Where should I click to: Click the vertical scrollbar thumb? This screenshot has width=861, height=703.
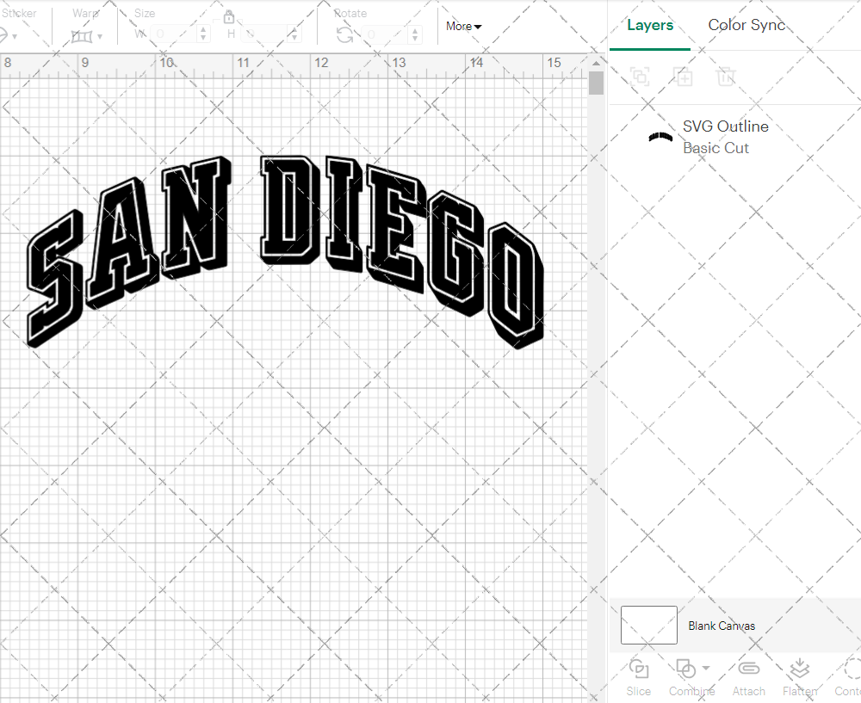pos(596,83)
